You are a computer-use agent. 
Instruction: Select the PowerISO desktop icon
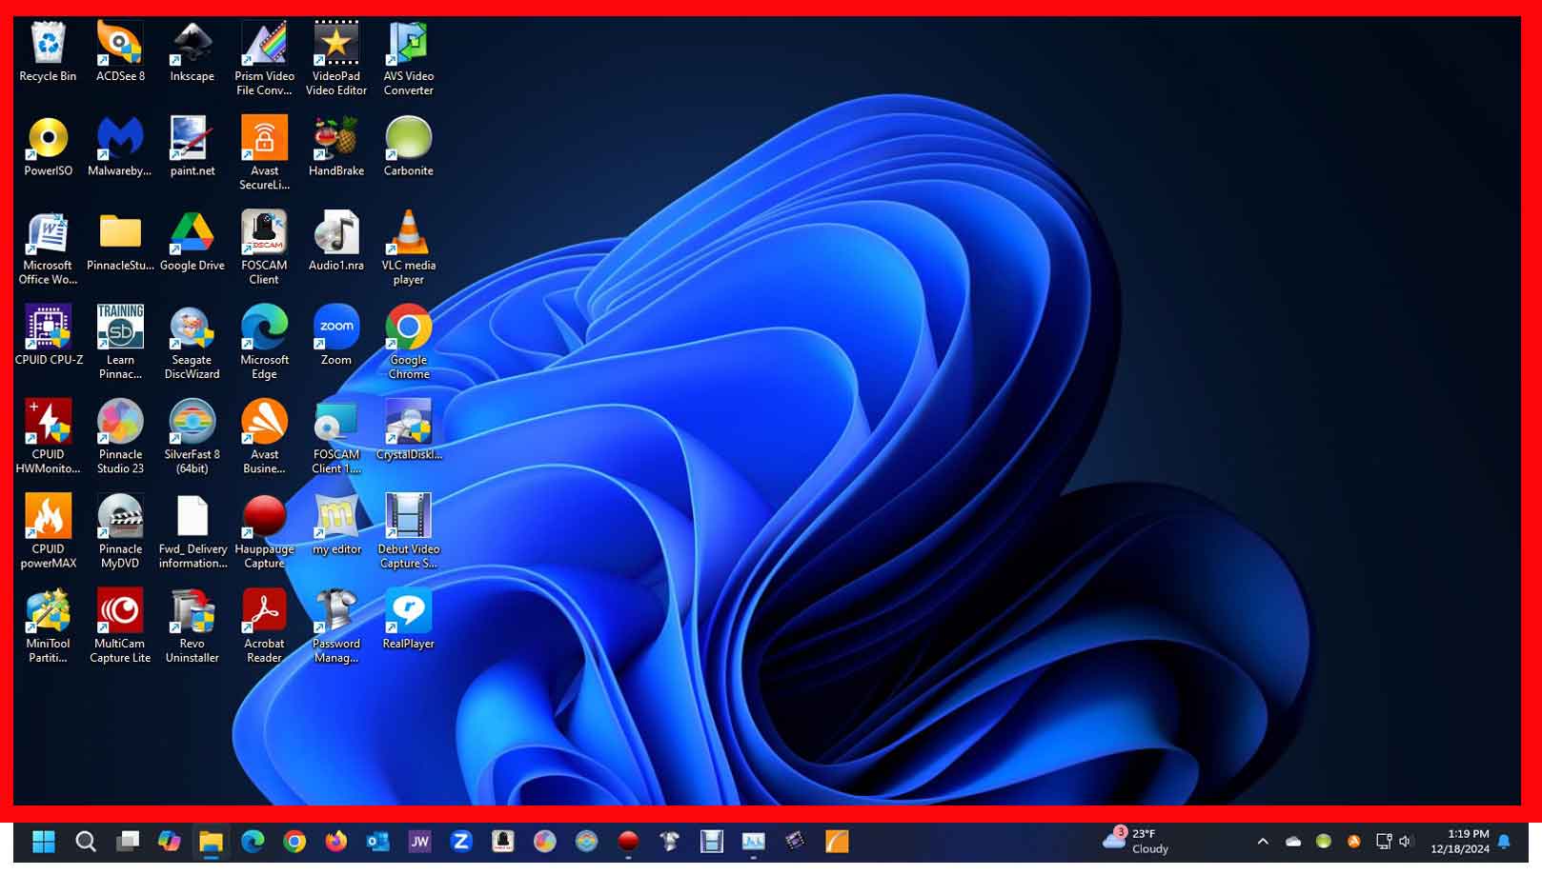[x=48, y=147]
